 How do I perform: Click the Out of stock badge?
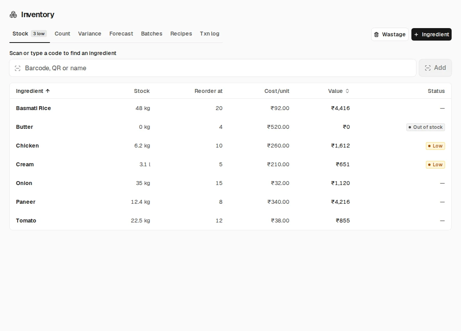point(425,127)
